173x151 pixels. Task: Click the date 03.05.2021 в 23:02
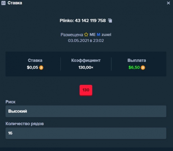coord(86,41)
